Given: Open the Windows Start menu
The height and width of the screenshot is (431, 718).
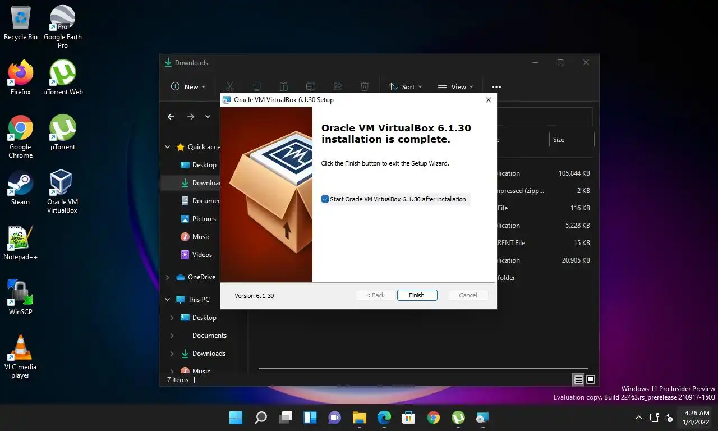Looking at the screenshot, I should coord(236,418).
